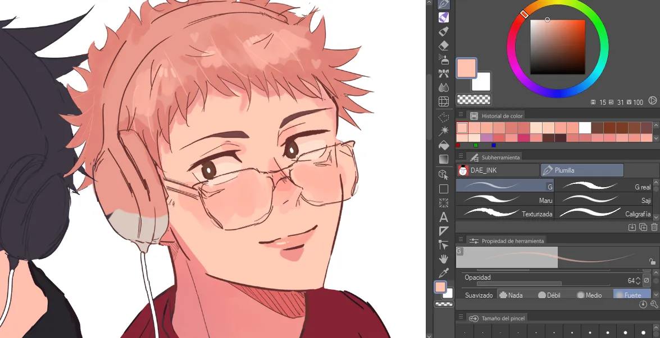660x338 pixels.
Task: Select the Eraser tool
Action: [443, 45]
